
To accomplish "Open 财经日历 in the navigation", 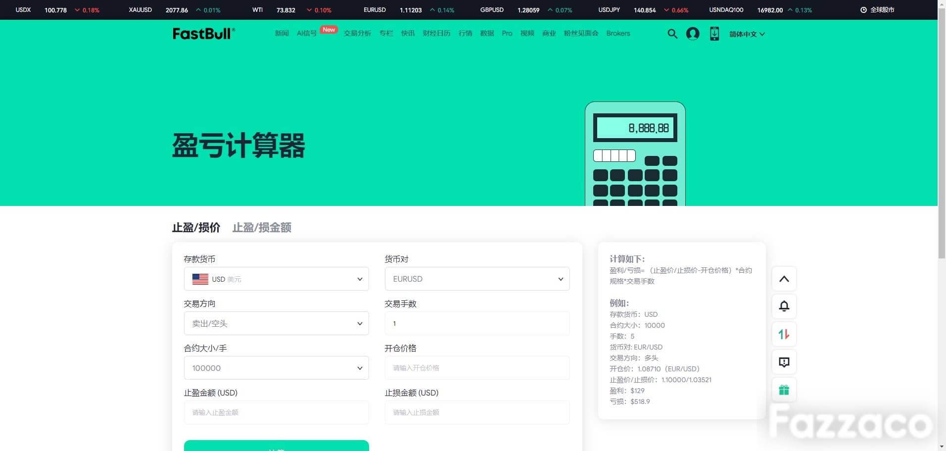I will pos(437,33).
